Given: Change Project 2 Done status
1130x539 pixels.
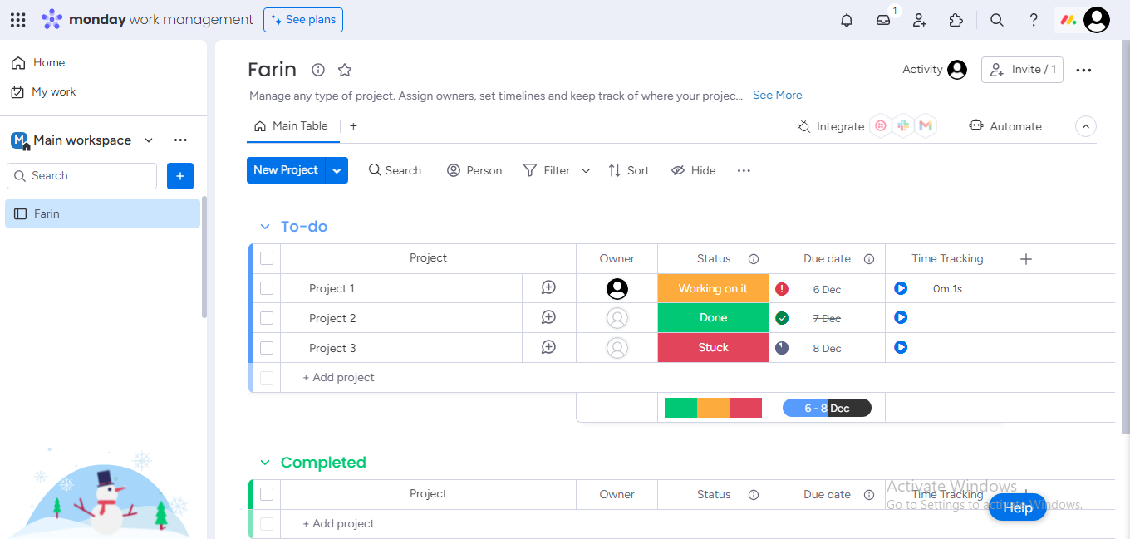Looking at the screenshot, I should (x=713, y=318).
